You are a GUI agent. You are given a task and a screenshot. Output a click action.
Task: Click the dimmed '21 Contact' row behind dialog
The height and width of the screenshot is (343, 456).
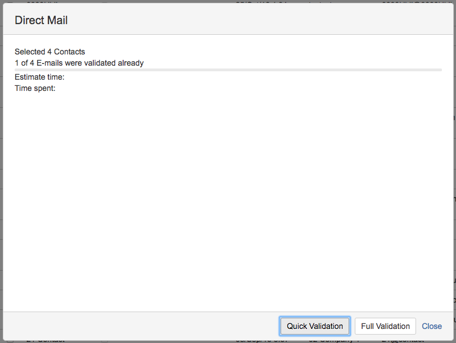click(x=45, y=340)
